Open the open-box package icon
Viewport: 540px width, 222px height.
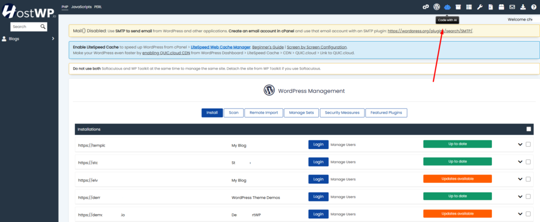point(502,7)
